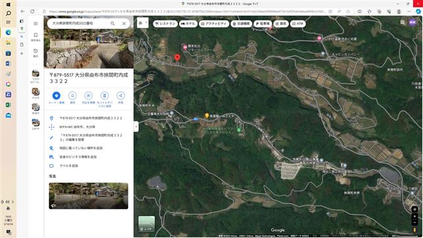Click suggest an edit pencil row

point(89,138)
